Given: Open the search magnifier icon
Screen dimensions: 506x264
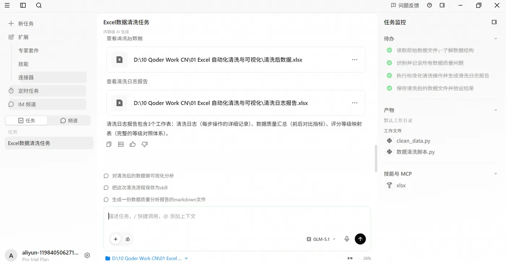Looking at the screenshot, I should [39, 5].
